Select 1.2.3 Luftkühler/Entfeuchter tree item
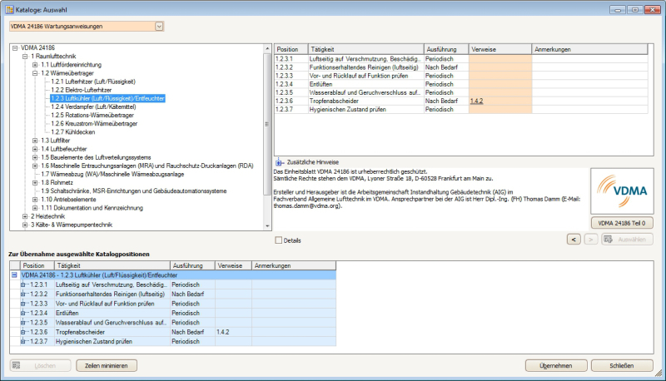666x381 pixels. pyautogui.click(x=107, y=98)
